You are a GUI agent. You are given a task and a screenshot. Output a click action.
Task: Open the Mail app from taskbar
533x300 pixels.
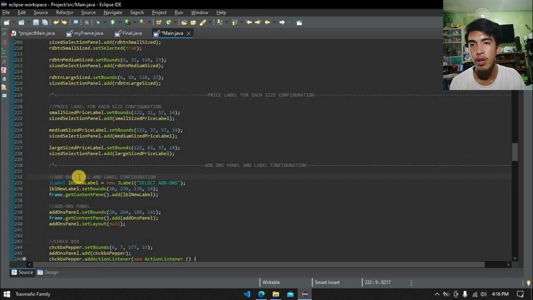coord(290,294)
